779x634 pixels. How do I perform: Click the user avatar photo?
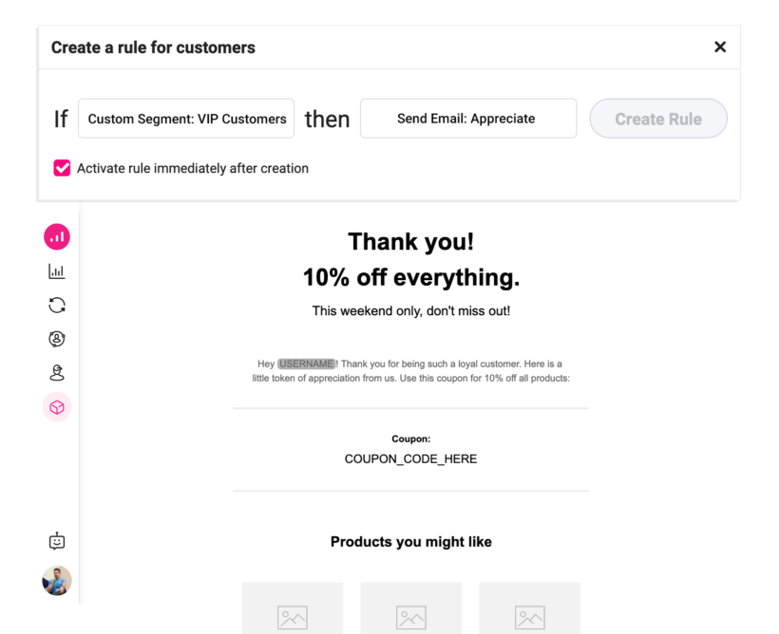(57, 580)
